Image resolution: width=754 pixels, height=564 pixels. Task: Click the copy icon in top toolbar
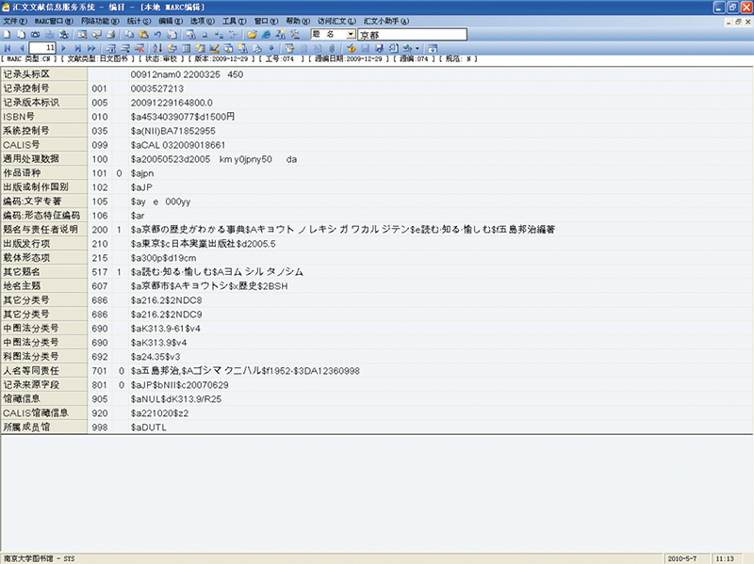[x=129, y=35]
